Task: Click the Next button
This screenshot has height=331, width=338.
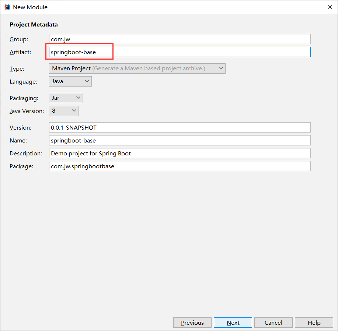Action: (x=233, y=323)
